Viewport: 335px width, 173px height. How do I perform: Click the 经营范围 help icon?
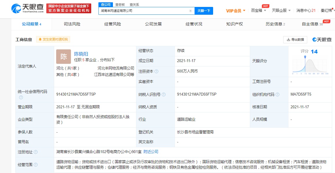click(35, 165)
